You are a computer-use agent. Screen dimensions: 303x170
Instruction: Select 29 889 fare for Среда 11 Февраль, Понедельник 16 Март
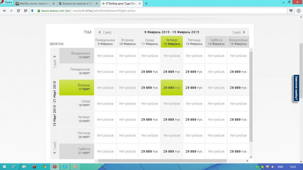pos(149,72)
